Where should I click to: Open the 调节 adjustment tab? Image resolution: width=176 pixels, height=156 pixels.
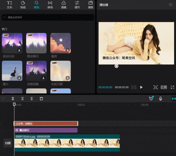coord(77,5)
